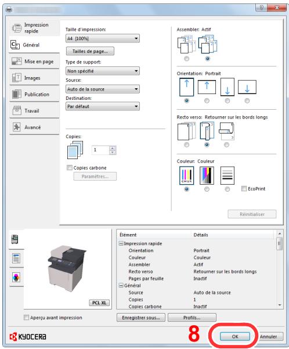This screenshot has width=289, height=349.
Task: Open the Type de support dropdown
Action: point(103,71)
